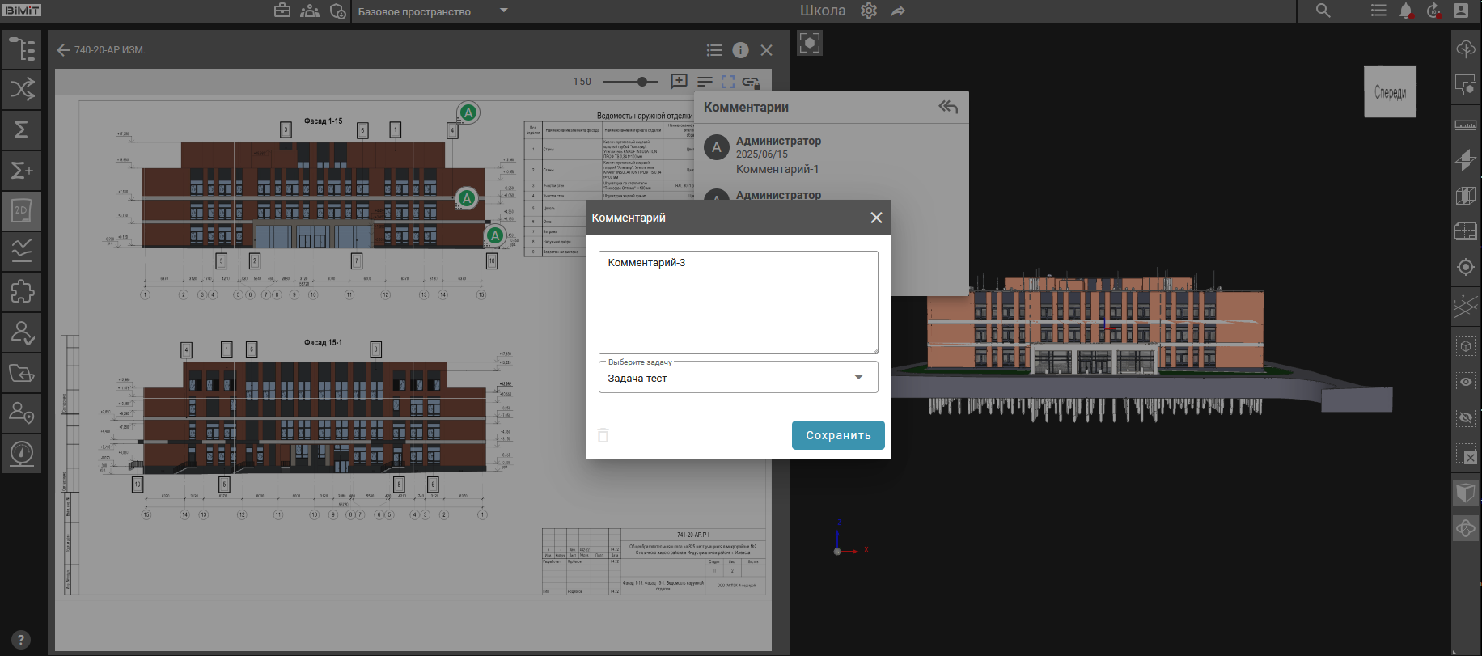Toggle the crossed-out eye hide icon
Image resolution: width=1482 pixels, height=656 pixels.
1465,417
